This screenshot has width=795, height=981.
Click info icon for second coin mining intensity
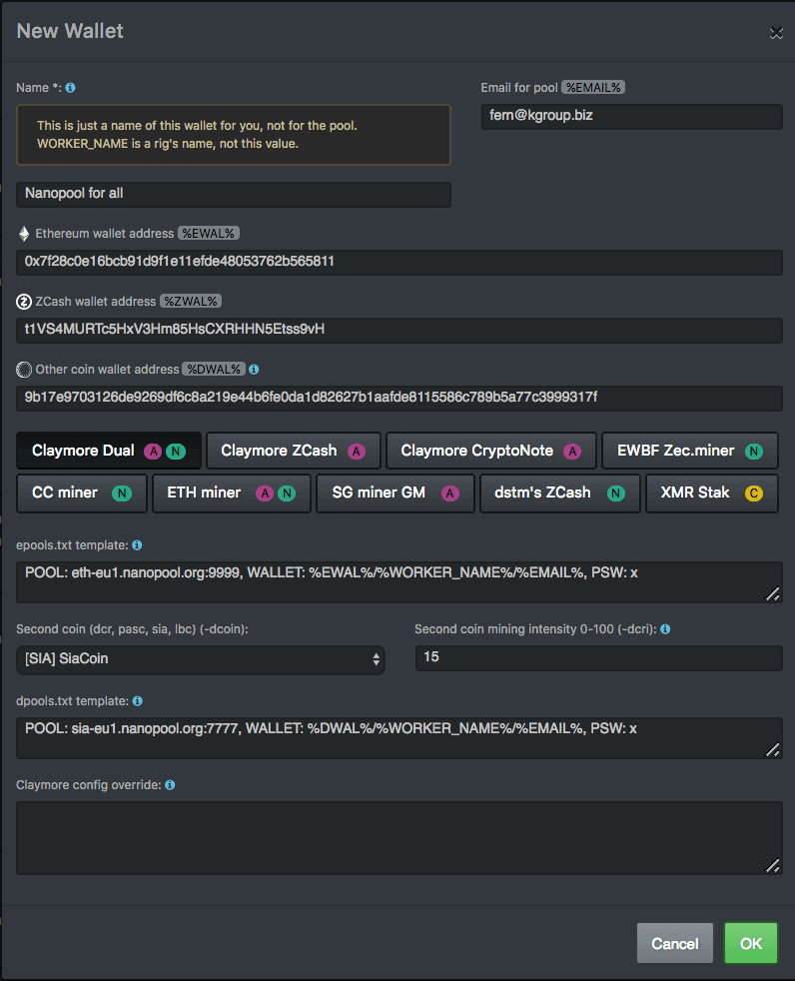665,629
